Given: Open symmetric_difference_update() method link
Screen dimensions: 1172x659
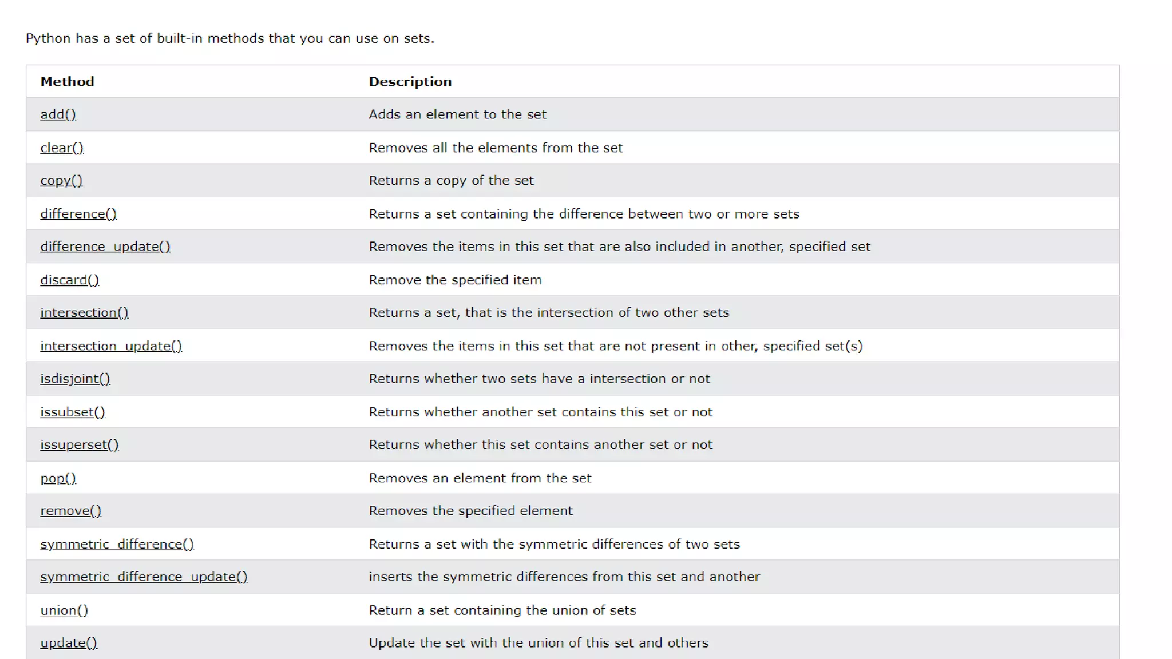Looking at the screenshot, I should pos(144,577).
